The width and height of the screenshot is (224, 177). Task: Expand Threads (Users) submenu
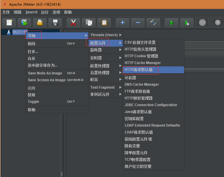[x=106, y=35]
